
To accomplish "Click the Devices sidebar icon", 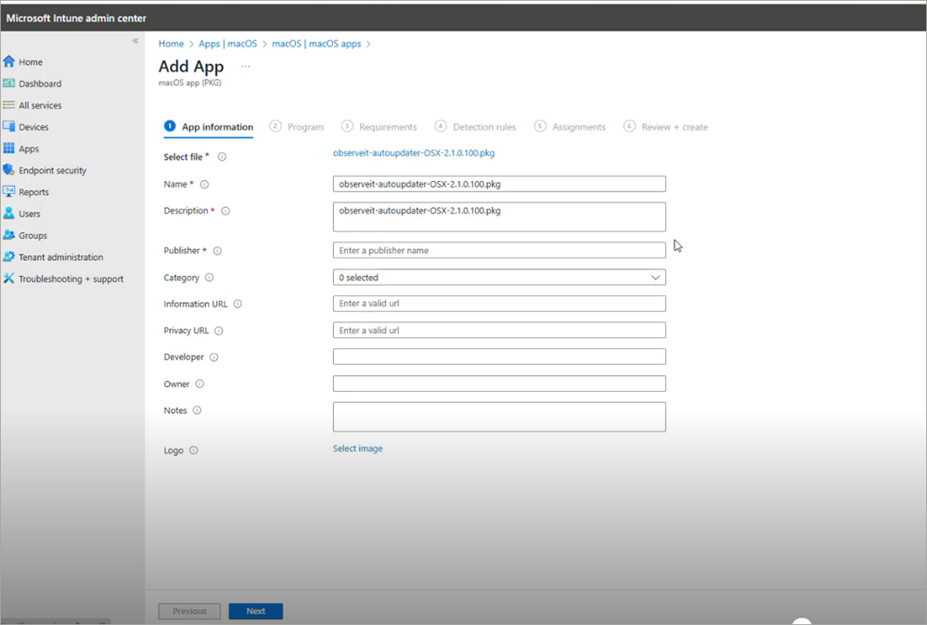I will (x=9, y=126).
